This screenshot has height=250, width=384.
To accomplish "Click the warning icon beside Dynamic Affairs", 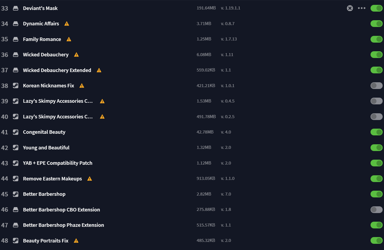I will click(x=67, y=24).
